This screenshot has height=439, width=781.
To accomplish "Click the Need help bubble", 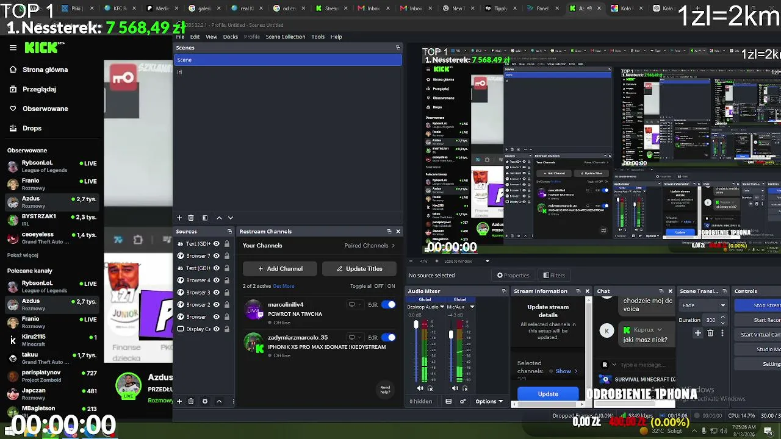I will (385, 389).
